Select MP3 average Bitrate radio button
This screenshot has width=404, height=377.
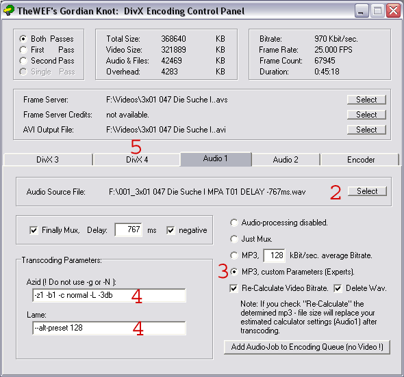[234, 255]
